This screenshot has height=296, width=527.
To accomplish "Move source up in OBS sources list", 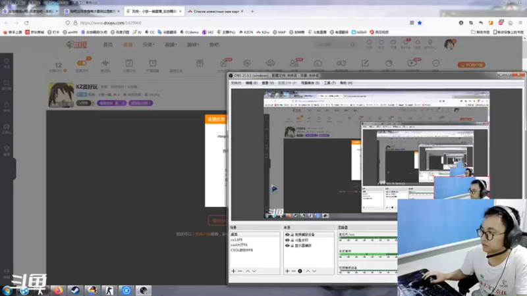I will pyautogui.click(x=308, y=271).
